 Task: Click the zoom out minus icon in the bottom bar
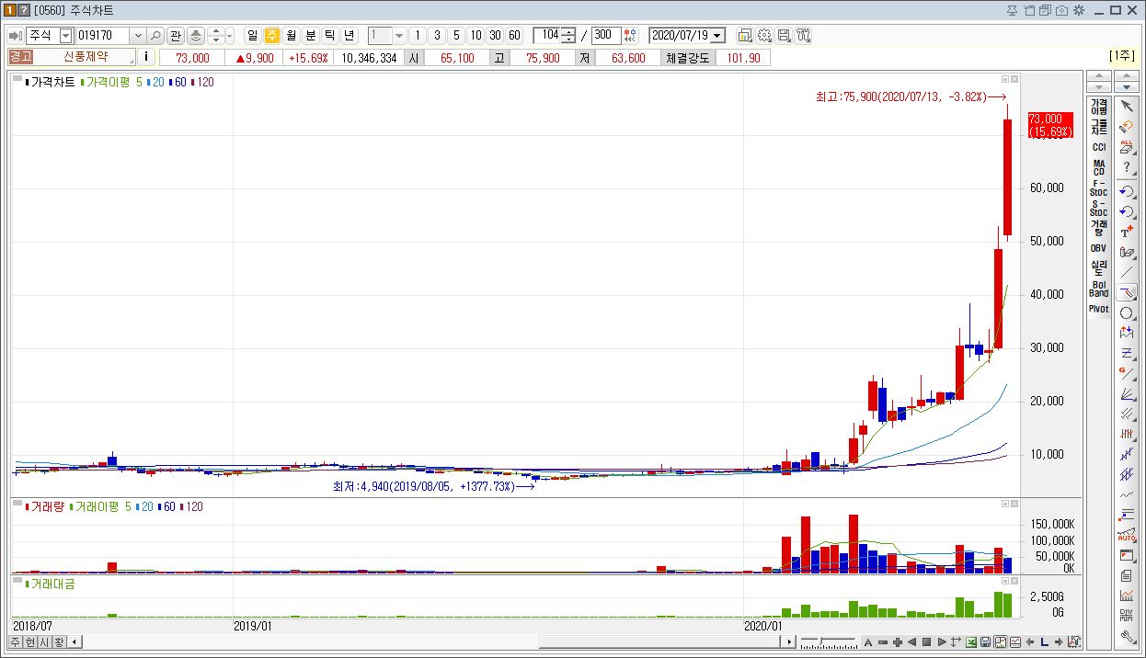tap(883, 641)
